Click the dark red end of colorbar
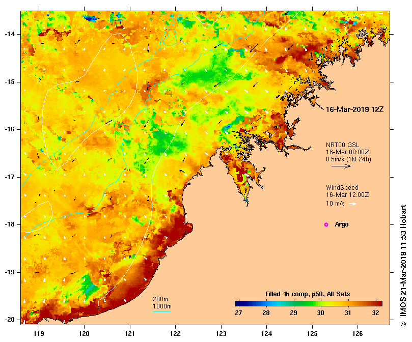The image size is (412, 342). pyautogui.click(x=379, y=304)
